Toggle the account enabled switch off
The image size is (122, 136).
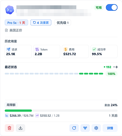click(x=112, y=7)
